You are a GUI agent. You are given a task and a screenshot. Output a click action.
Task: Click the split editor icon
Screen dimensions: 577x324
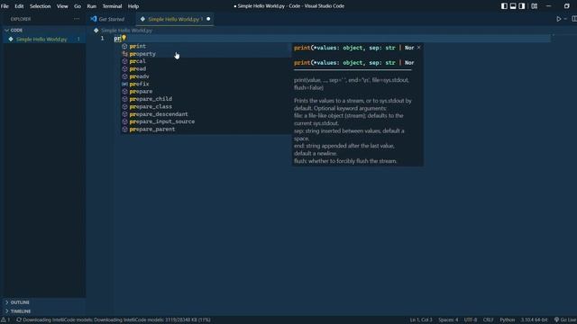[x=574, y=19]
